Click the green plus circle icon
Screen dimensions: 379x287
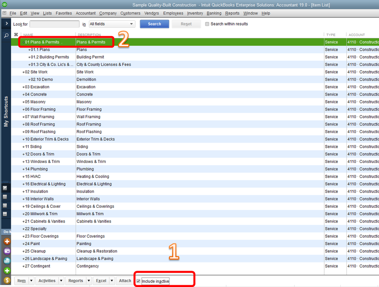[x=7, y=271]
